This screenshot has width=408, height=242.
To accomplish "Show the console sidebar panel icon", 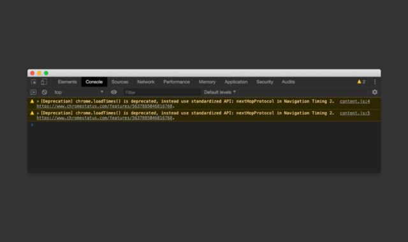I will click(x=33, y=92).
